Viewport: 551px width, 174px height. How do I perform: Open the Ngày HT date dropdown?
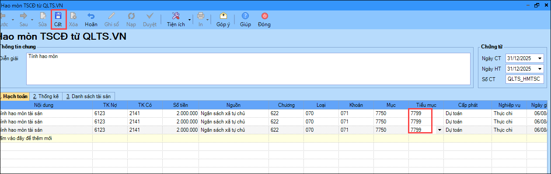pos(540,68)
